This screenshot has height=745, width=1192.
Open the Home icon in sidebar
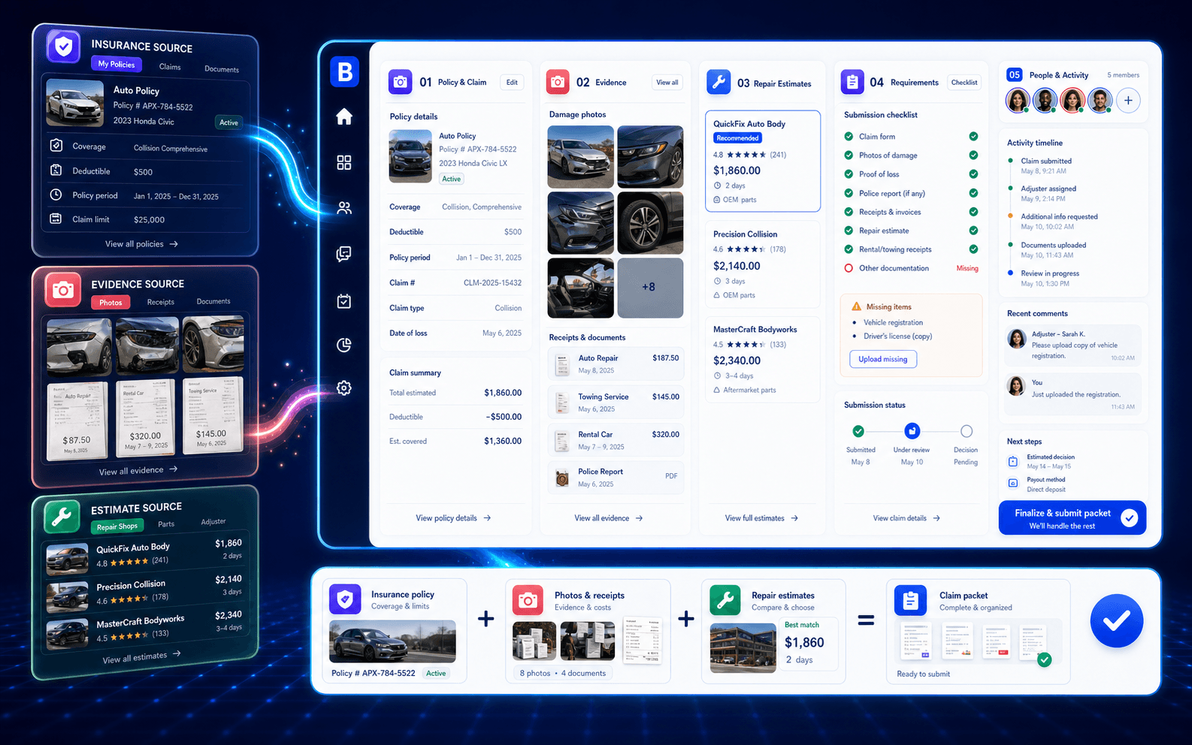coord(344,116)
